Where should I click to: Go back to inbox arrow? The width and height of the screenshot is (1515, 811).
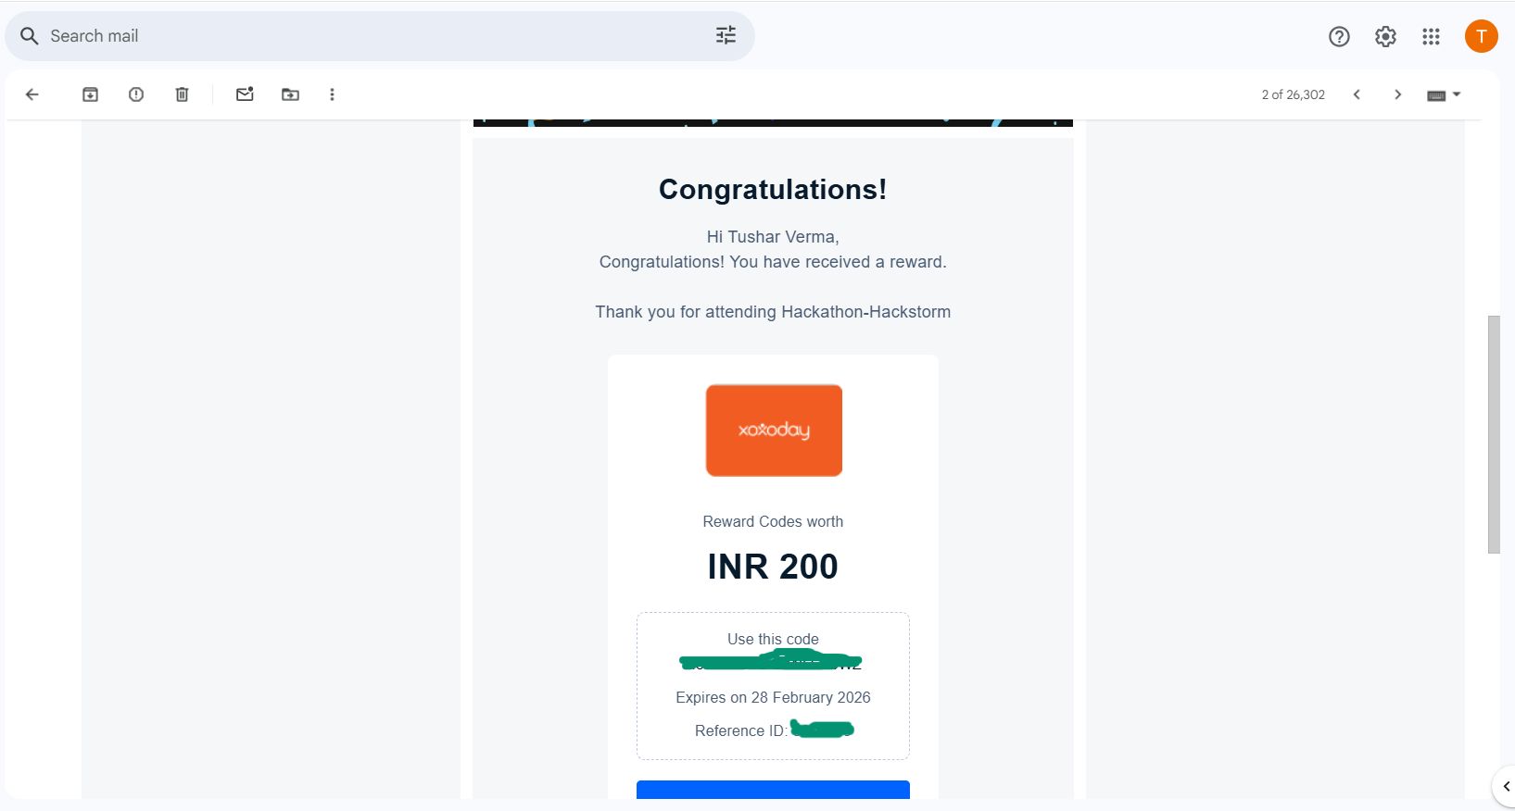click(x=32, y=94)
